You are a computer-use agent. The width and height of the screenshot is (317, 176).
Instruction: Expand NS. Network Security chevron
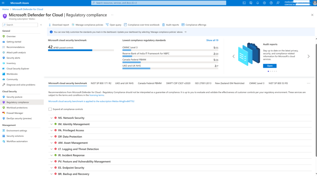click(51, 118)
